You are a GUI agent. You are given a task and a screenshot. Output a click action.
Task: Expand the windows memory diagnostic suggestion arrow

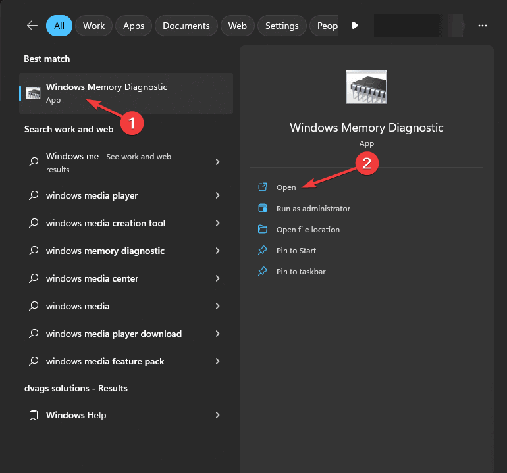[217, 251]
